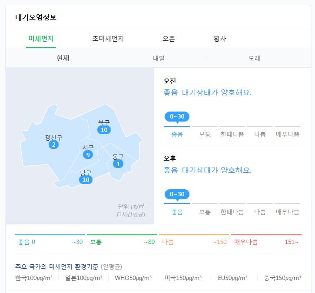Click 매우나쁨 on the afternoon scale

[288, 212]
